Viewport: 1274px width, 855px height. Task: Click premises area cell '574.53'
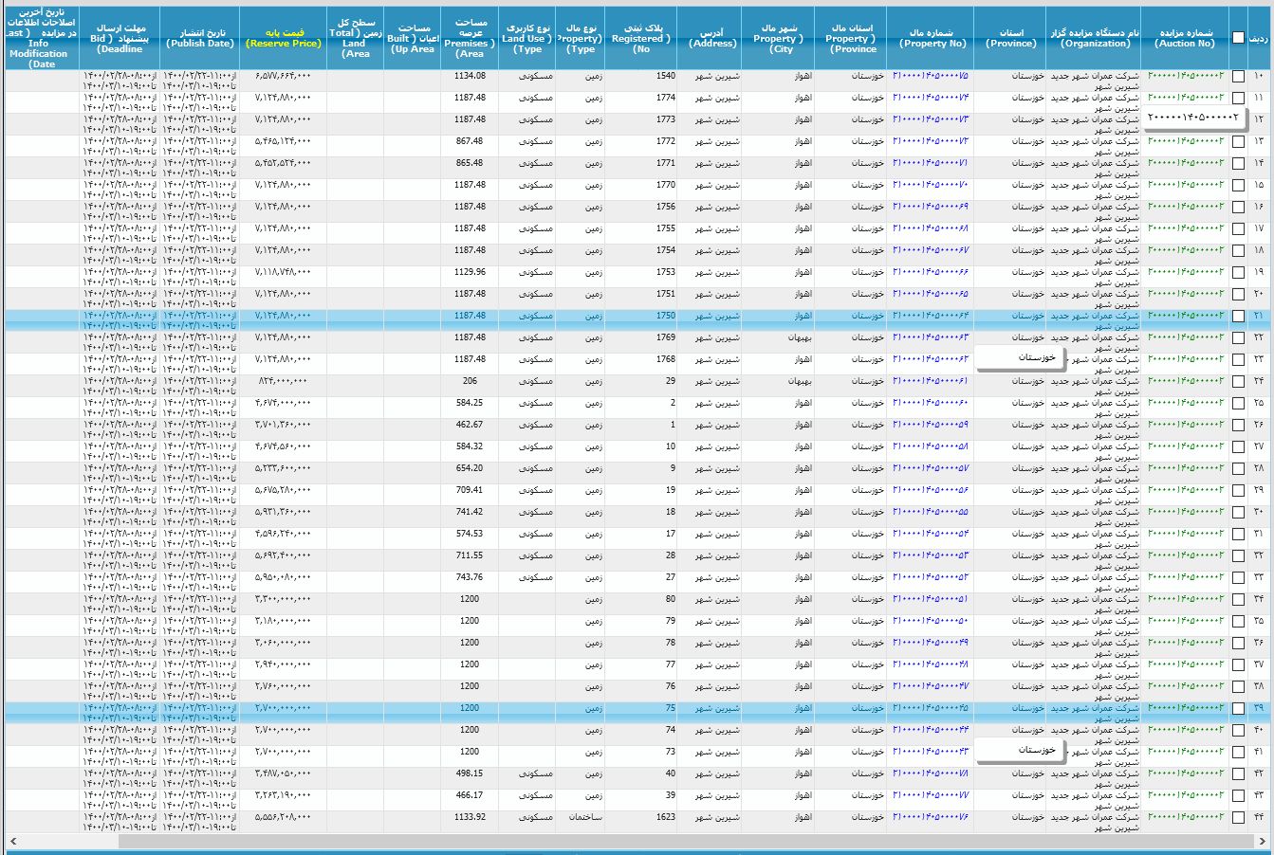(x=470, y=534)
